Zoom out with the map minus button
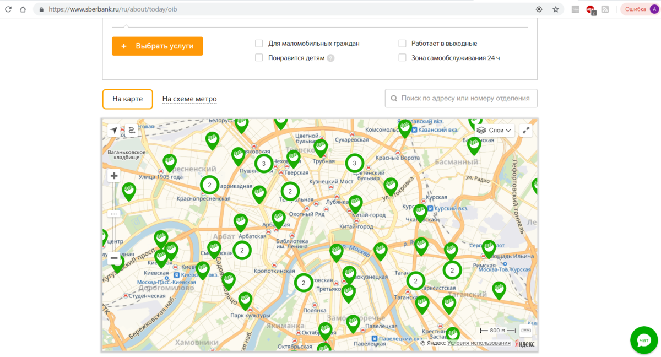Viewport: 661px width, 357px height. pos(114,258)
